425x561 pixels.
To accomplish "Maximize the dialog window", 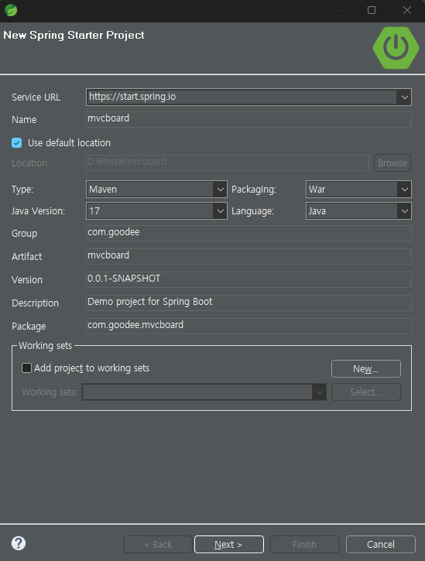I will coord(372,10).
